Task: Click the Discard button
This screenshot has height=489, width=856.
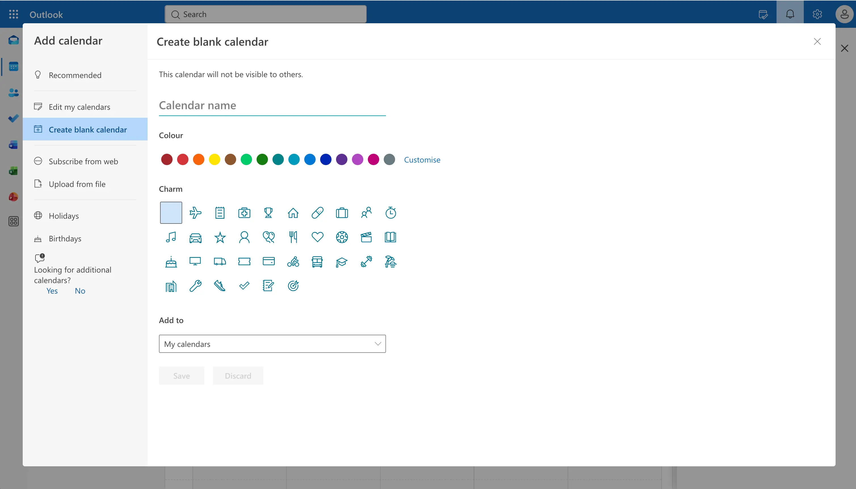Action: click(x=238, y=376)
